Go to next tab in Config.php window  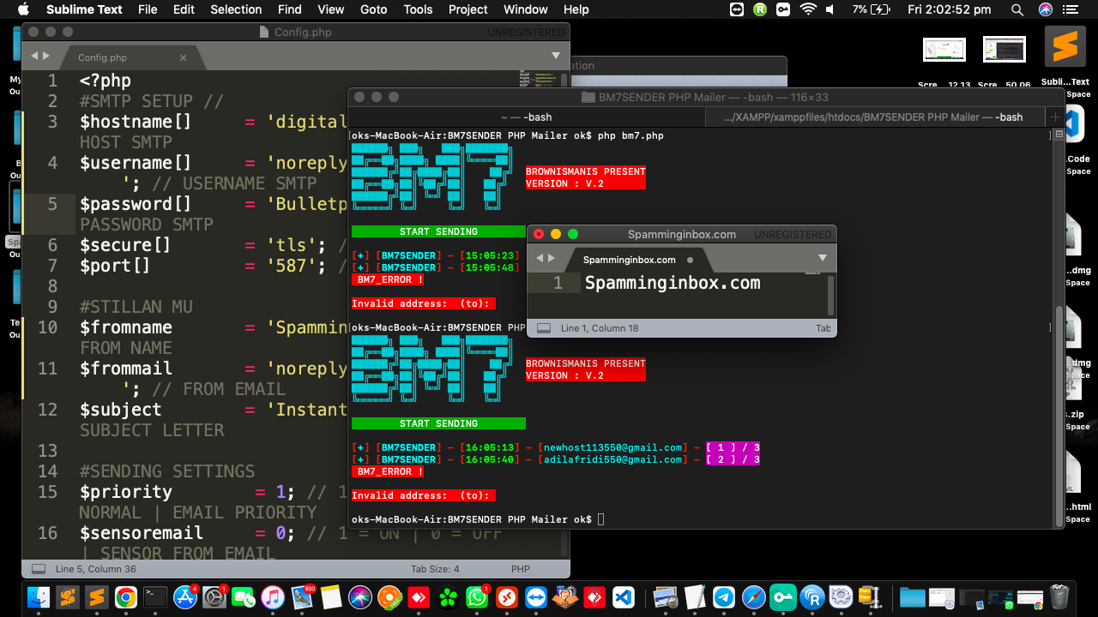45,56
